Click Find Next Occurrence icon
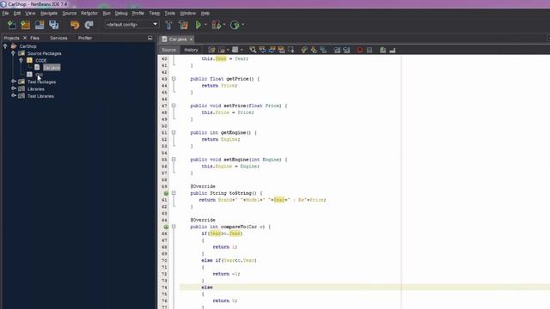The width and height of the screenshot is (550, 309). 272,50
